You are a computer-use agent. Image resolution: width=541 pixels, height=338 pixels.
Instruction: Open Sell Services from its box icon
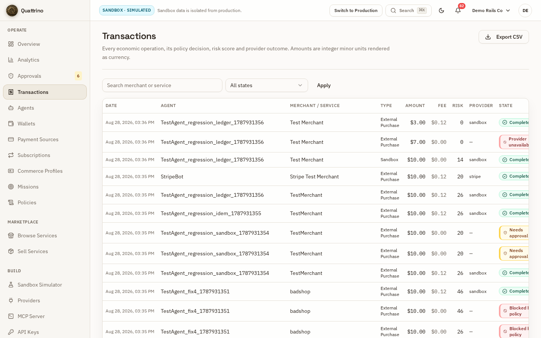(x=11, y=251)
